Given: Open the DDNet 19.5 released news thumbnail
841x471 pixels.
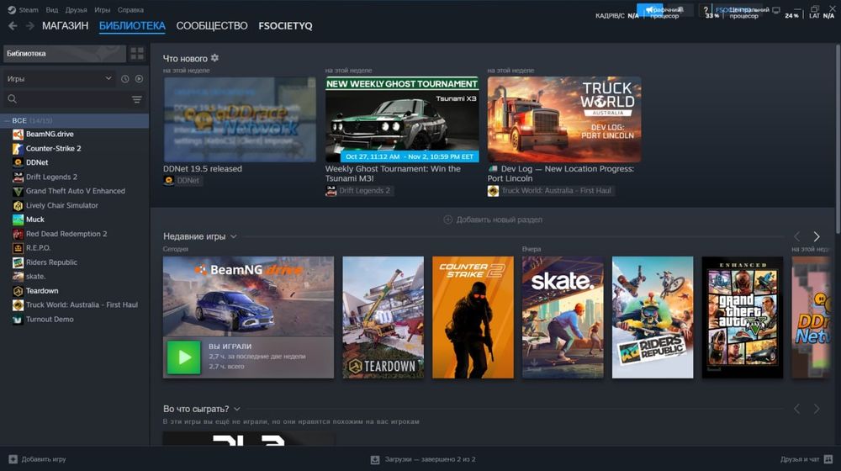Looking at the screenshot, I should [x=240, y=119].
